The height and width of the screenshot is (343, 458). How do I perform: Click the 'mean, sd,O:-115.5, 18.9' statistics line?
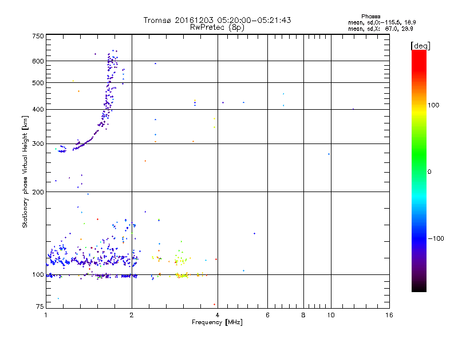(x=382, y=22)
